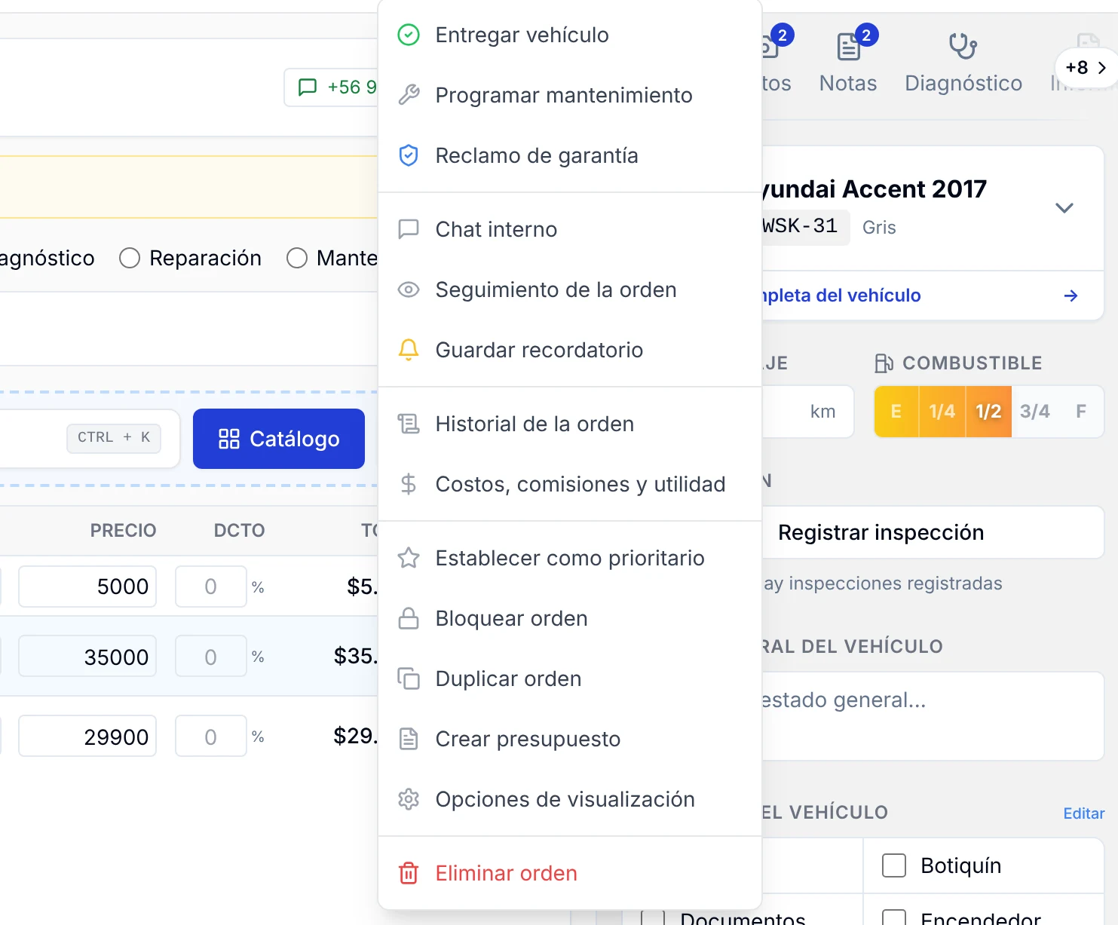Screen dimensions: 1118x925
Task: Tick the Documentos checkbox
Action: pyautogui.click(x=653, y=917)
